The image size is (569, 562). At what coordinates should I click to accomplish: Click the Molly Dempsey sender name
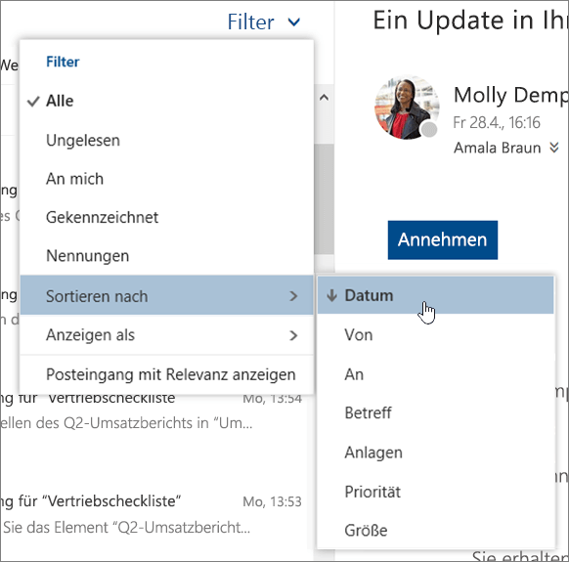(x=510, y=95)
